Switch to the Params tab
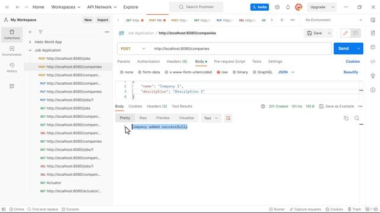Screen dimensions: 380x213 point(123,62)
